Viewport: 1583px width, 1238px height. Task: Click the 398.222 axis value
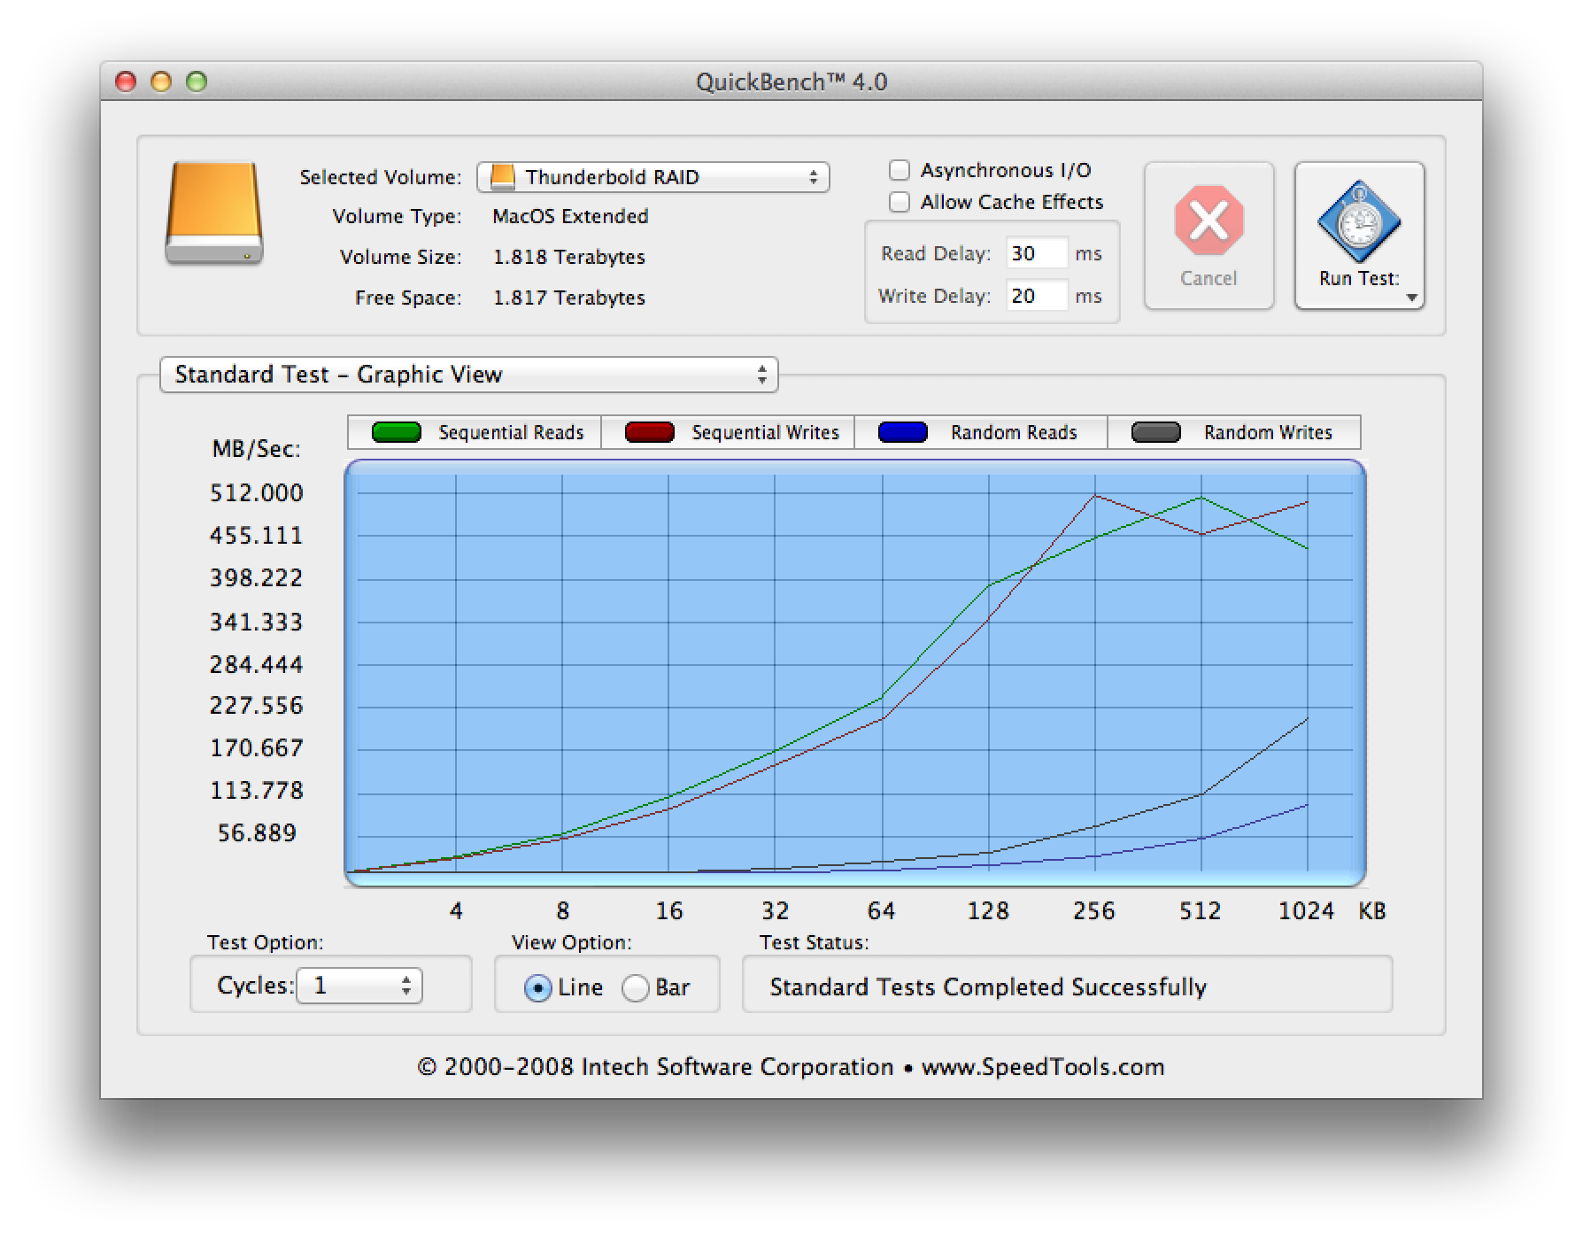click(257, 577)
